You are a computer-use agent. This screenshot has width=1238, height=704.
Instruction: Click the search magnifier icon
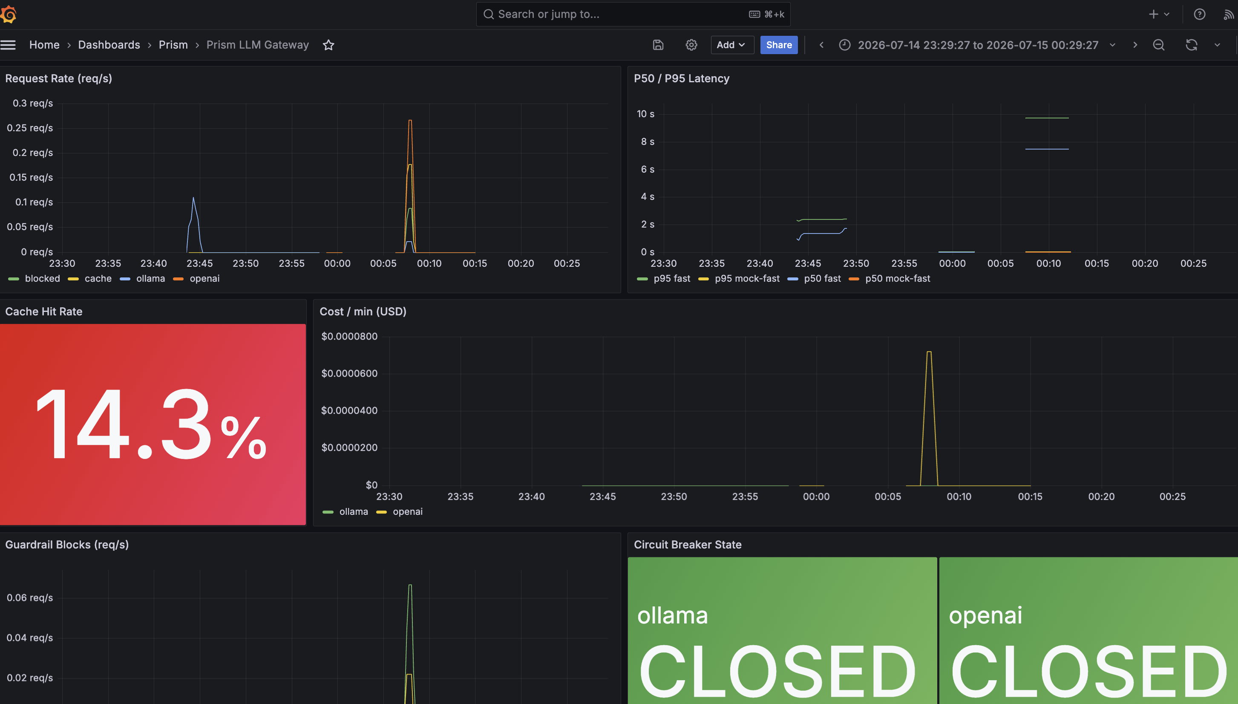coord(489,14)
